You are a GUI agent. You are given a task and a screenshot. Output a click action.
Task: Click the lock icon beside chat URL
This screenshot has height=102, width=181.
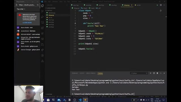(x=16, y=5)
